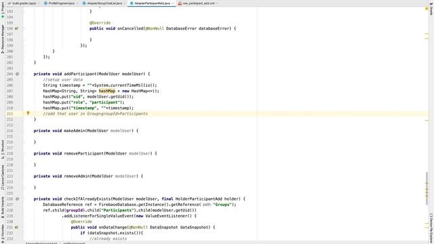Collapse the anonymous ValueEventListener fold on line 229
Screen dimensions: 434x244
[x=23, y=216]
